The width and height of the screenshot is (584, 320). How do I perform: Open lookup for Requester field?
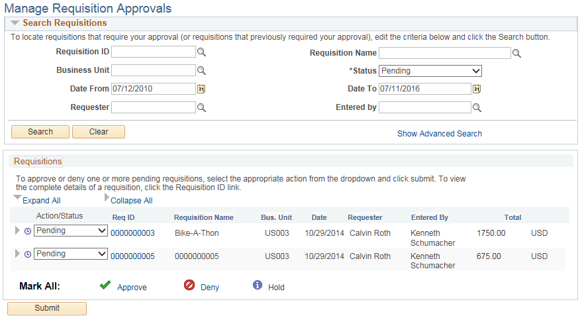click(x=201, y=107)
